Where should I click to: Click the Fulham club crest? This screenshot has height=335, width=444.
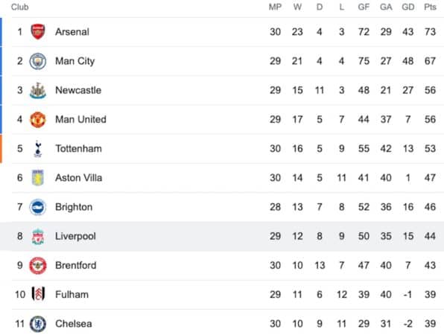(x=38, y=294)
